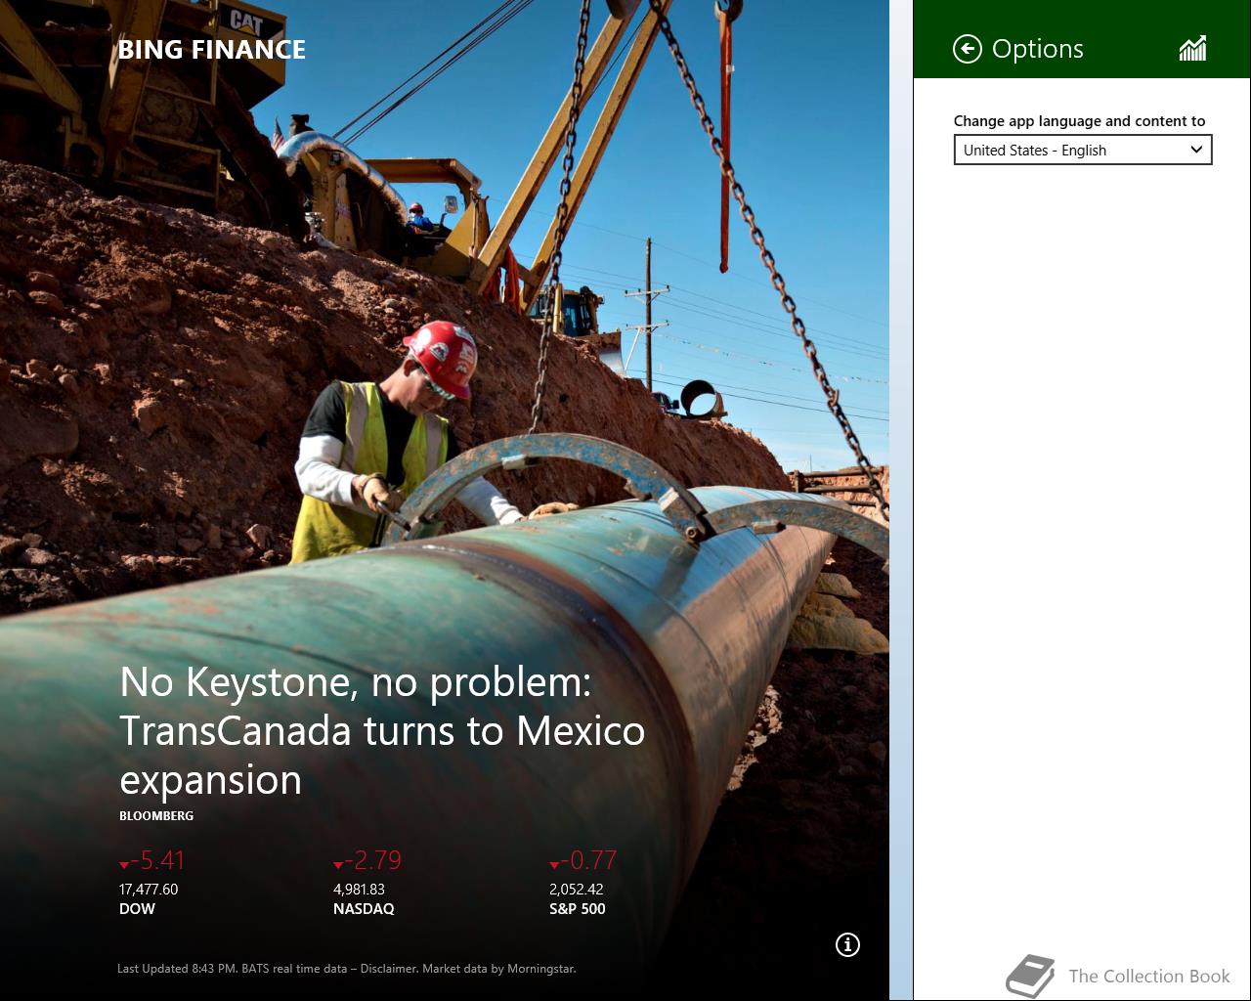Click the BING FINANCE title
Viewport: 1251px width, 1001px height.
tap(211, 50)
